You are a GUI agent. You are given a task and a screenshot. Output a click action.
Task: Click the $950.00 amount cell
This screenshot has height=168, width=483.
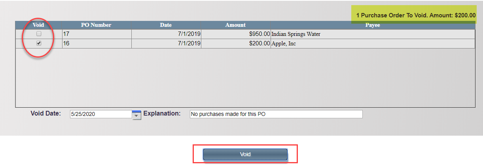coord(259,34)
